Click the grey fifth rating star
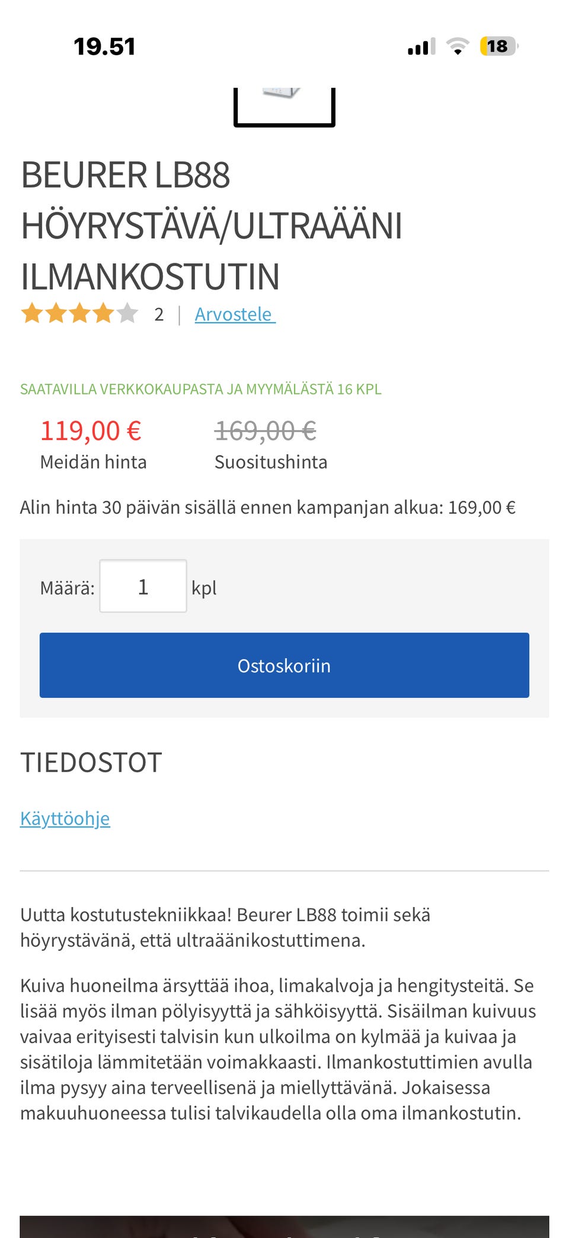Image resolution: width=569 pixels, height=1238 pixels. pyautogui.click(x=127, y=313)
